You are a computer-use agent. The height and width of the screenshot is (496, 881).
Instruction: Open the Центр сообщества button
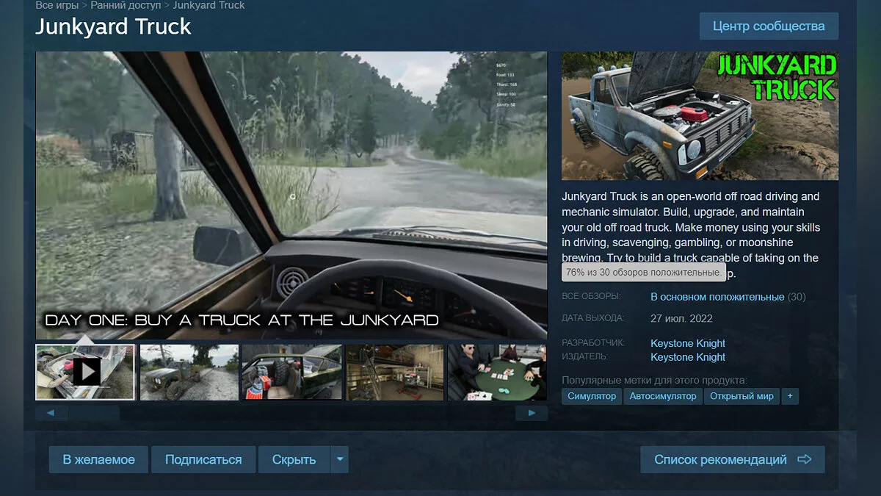click(x=769, y=26)
